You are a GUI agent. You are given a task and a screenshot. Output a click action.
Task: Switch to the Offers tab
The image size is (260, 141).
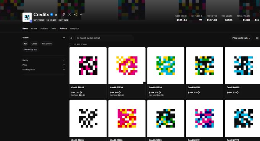pyautogui.click(x=34, y=29)
